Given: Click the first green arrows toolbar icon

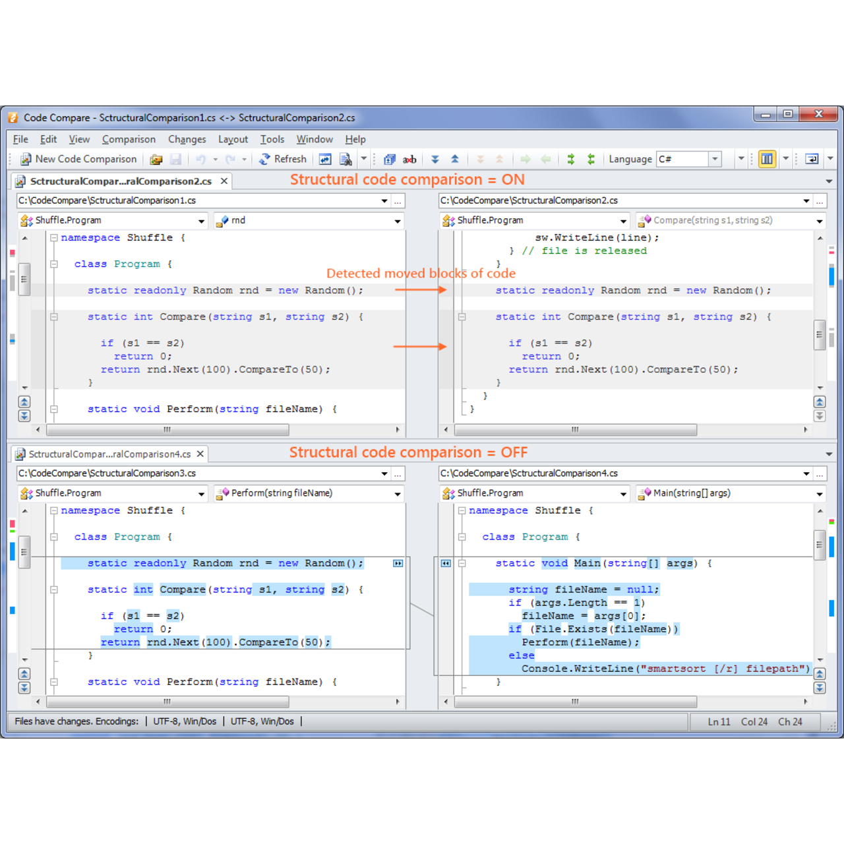Looking at the screenshot, I should [x=571, y=159].
